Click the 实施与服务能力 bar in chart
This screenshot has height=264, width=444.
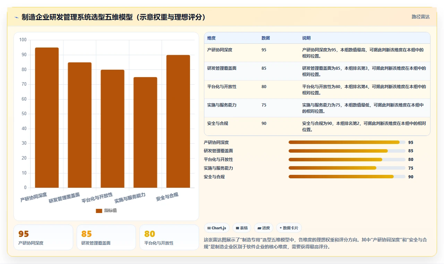pyautogui.click(x=145, y=133)
